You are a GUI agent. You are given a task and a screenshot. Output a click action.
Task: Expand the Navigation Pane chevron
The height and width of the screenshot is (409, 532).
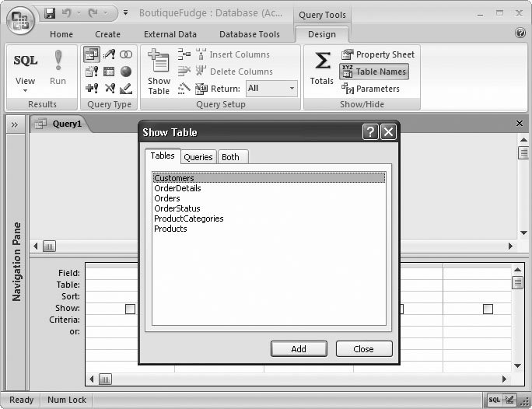point(14,125)
